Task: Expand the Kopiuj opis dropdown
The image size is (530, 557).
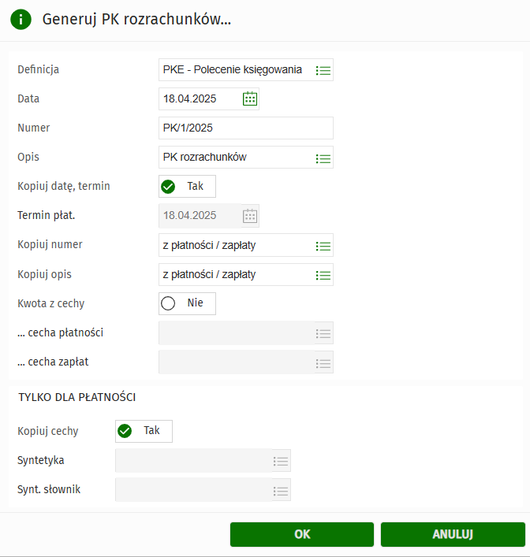Action: coord(323,275)
